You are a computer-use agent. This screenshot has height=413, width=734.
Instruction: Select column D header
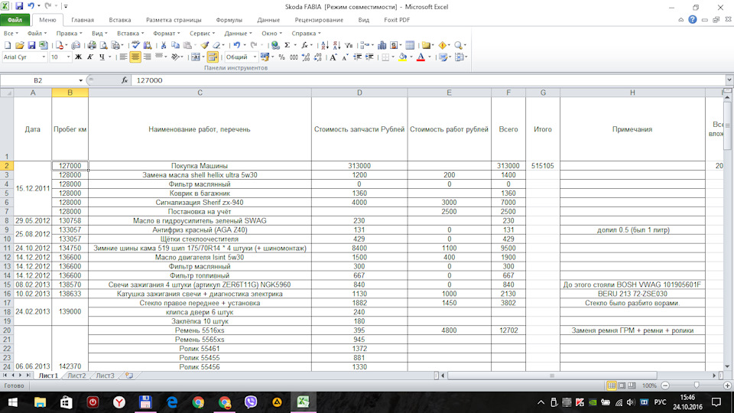click(x=359, y=93)
